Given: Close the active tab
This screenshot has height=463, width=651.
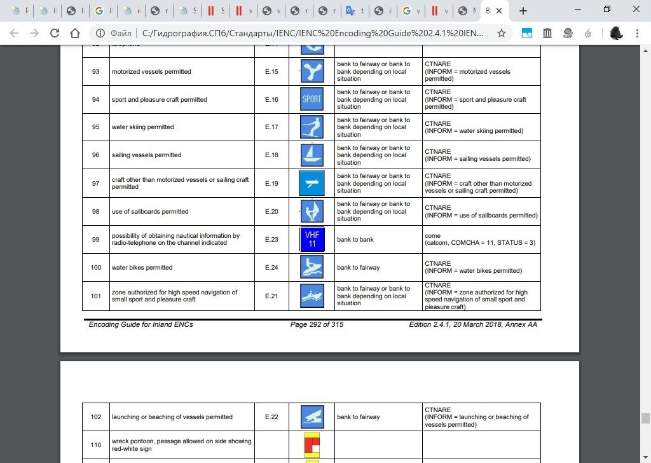Looking at the screenshot, I should [499, 11].
